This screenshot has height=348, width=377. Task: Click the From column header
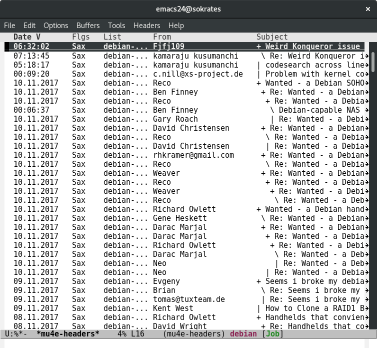[162, 37]
